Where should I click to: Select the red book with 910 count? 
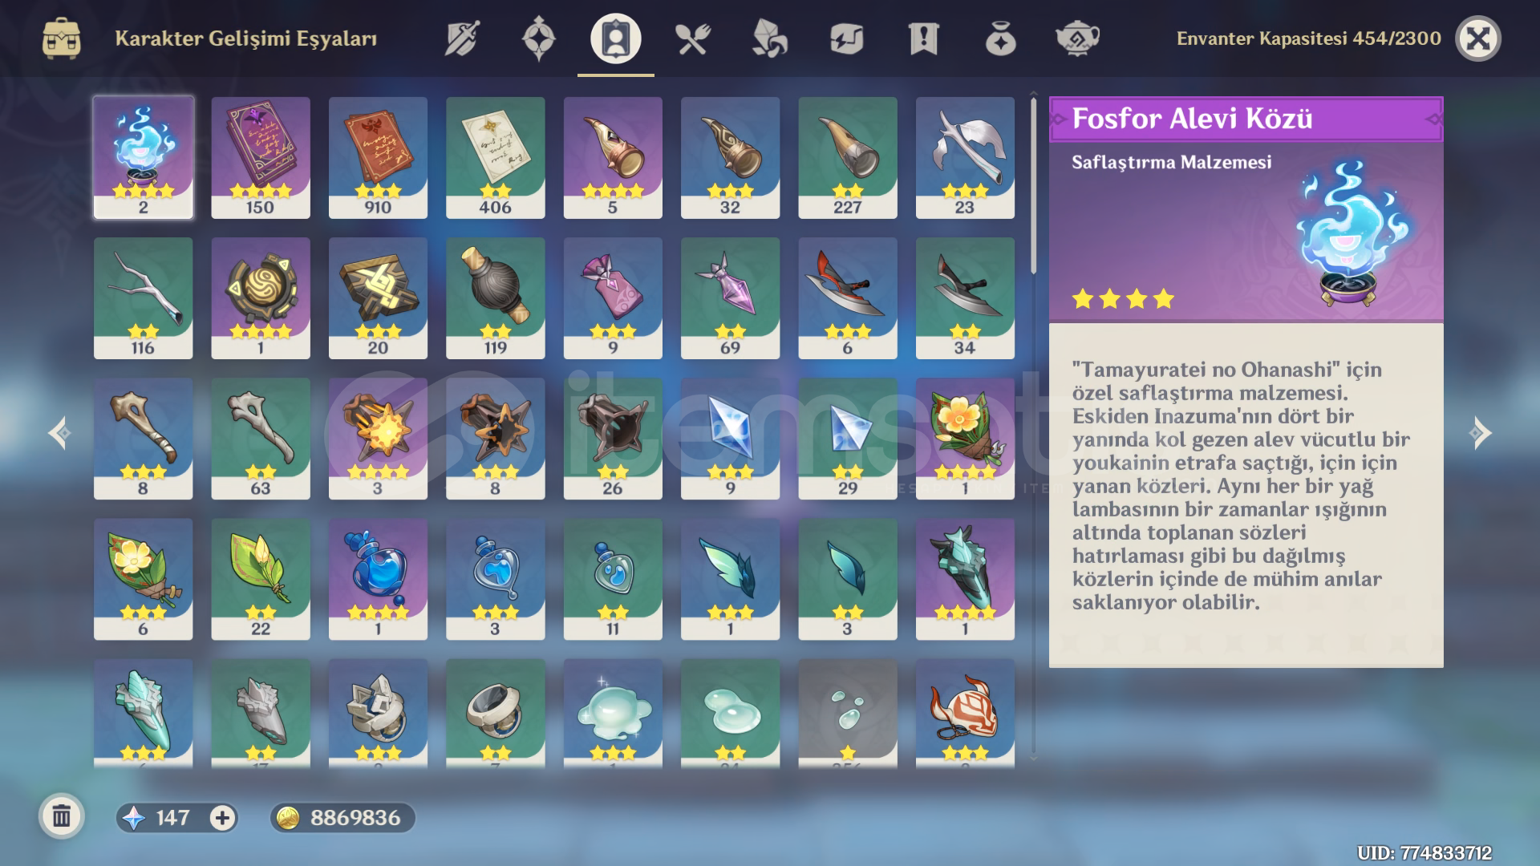point(378,158)
